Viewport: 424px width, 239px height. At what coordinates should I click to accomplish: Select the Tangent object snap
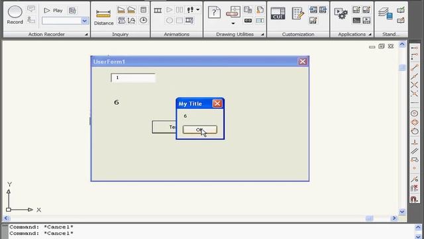[x=414, y=131]
